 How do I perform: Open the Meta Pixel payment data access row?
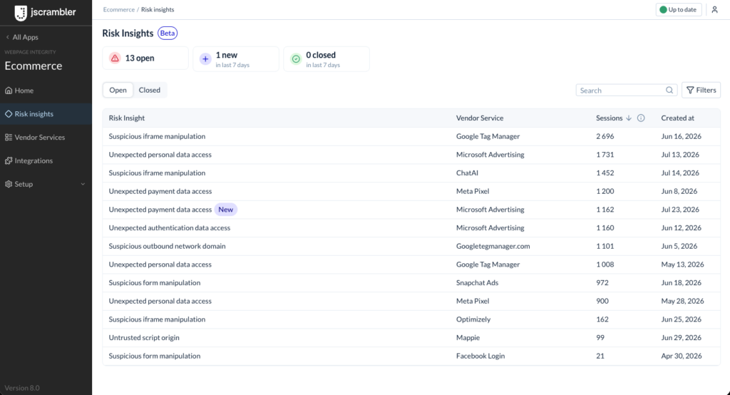point(411,191)
